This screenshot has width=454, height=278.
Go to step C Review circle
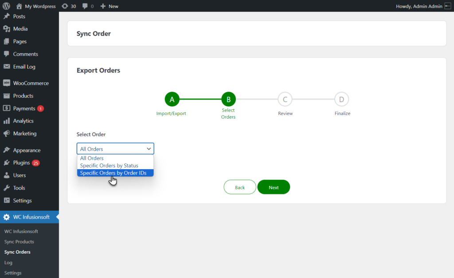coord(285,100)
